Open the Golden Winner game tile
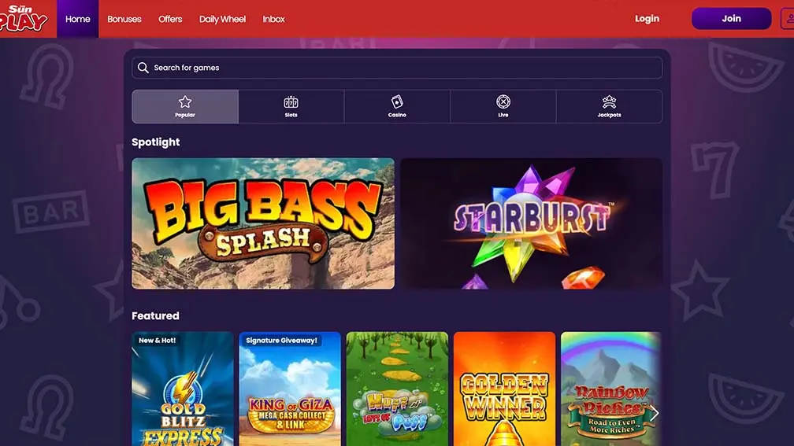 (x=504, y=389)
